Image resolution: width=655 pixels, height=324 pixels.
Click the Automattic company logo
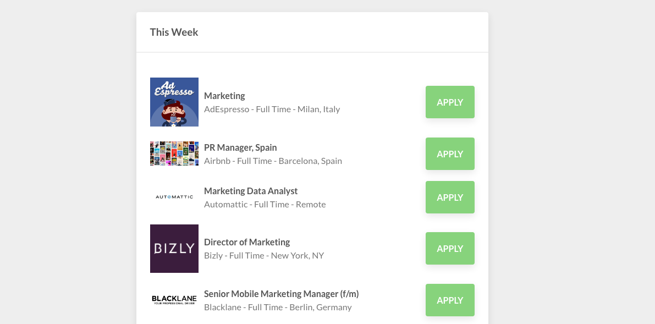tap(174, 196)
